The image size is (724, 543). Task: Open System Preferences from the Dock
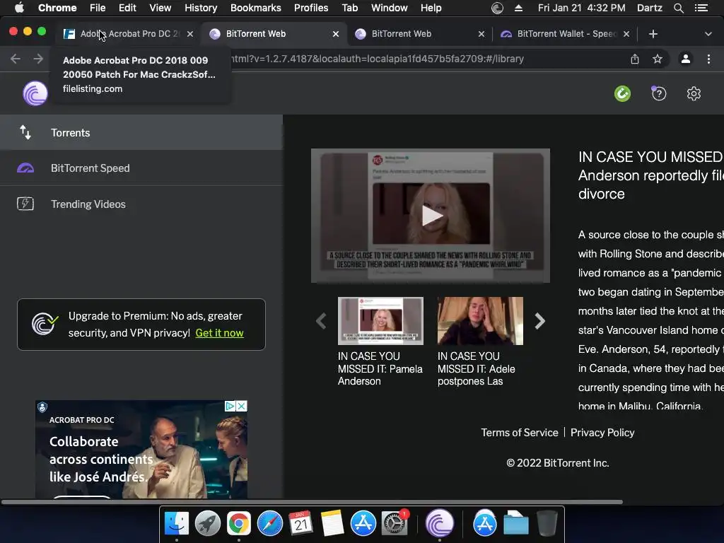[x=395, y=524]
